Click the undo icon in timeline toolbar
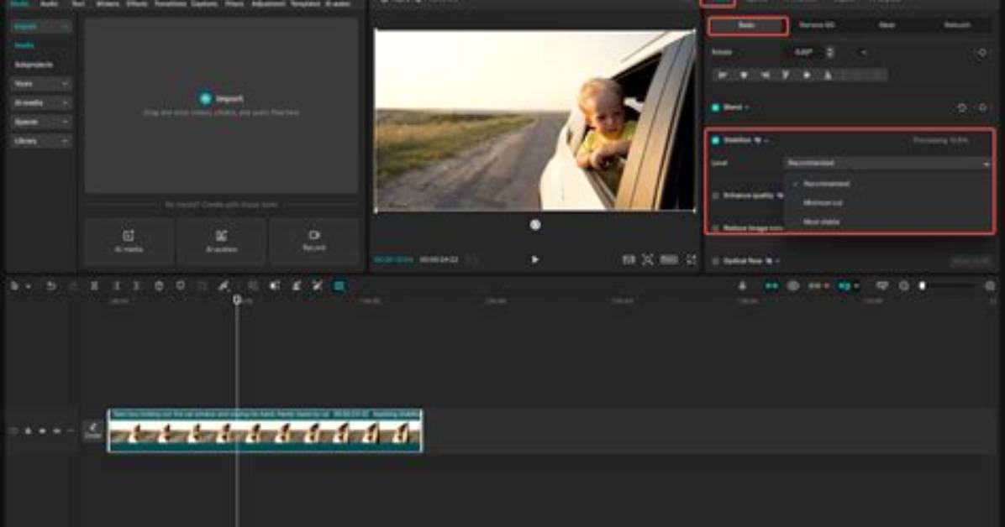 click(x=51, y=286)
